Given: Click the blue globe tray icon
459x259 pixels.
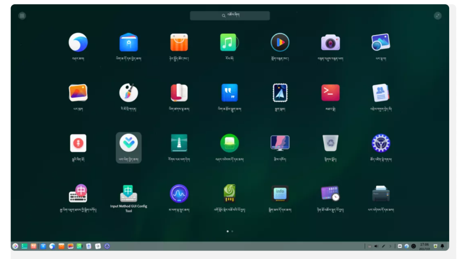Looking at the screenshot, I should point(407,246).
